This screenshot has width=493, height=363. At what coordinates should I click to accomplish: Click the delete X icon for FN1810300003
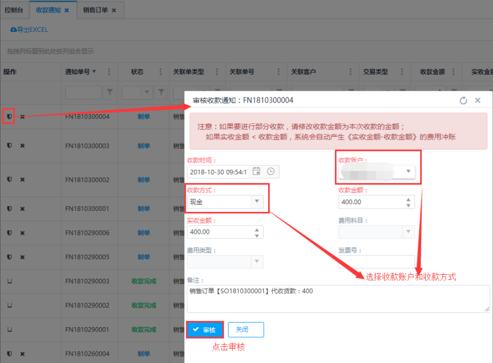pos(22,146)
